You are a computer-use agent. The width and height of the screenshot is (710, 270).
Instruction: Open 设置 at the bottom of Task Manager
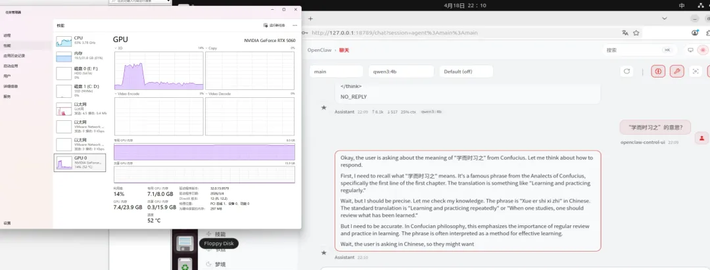click(x=7, y=223)
